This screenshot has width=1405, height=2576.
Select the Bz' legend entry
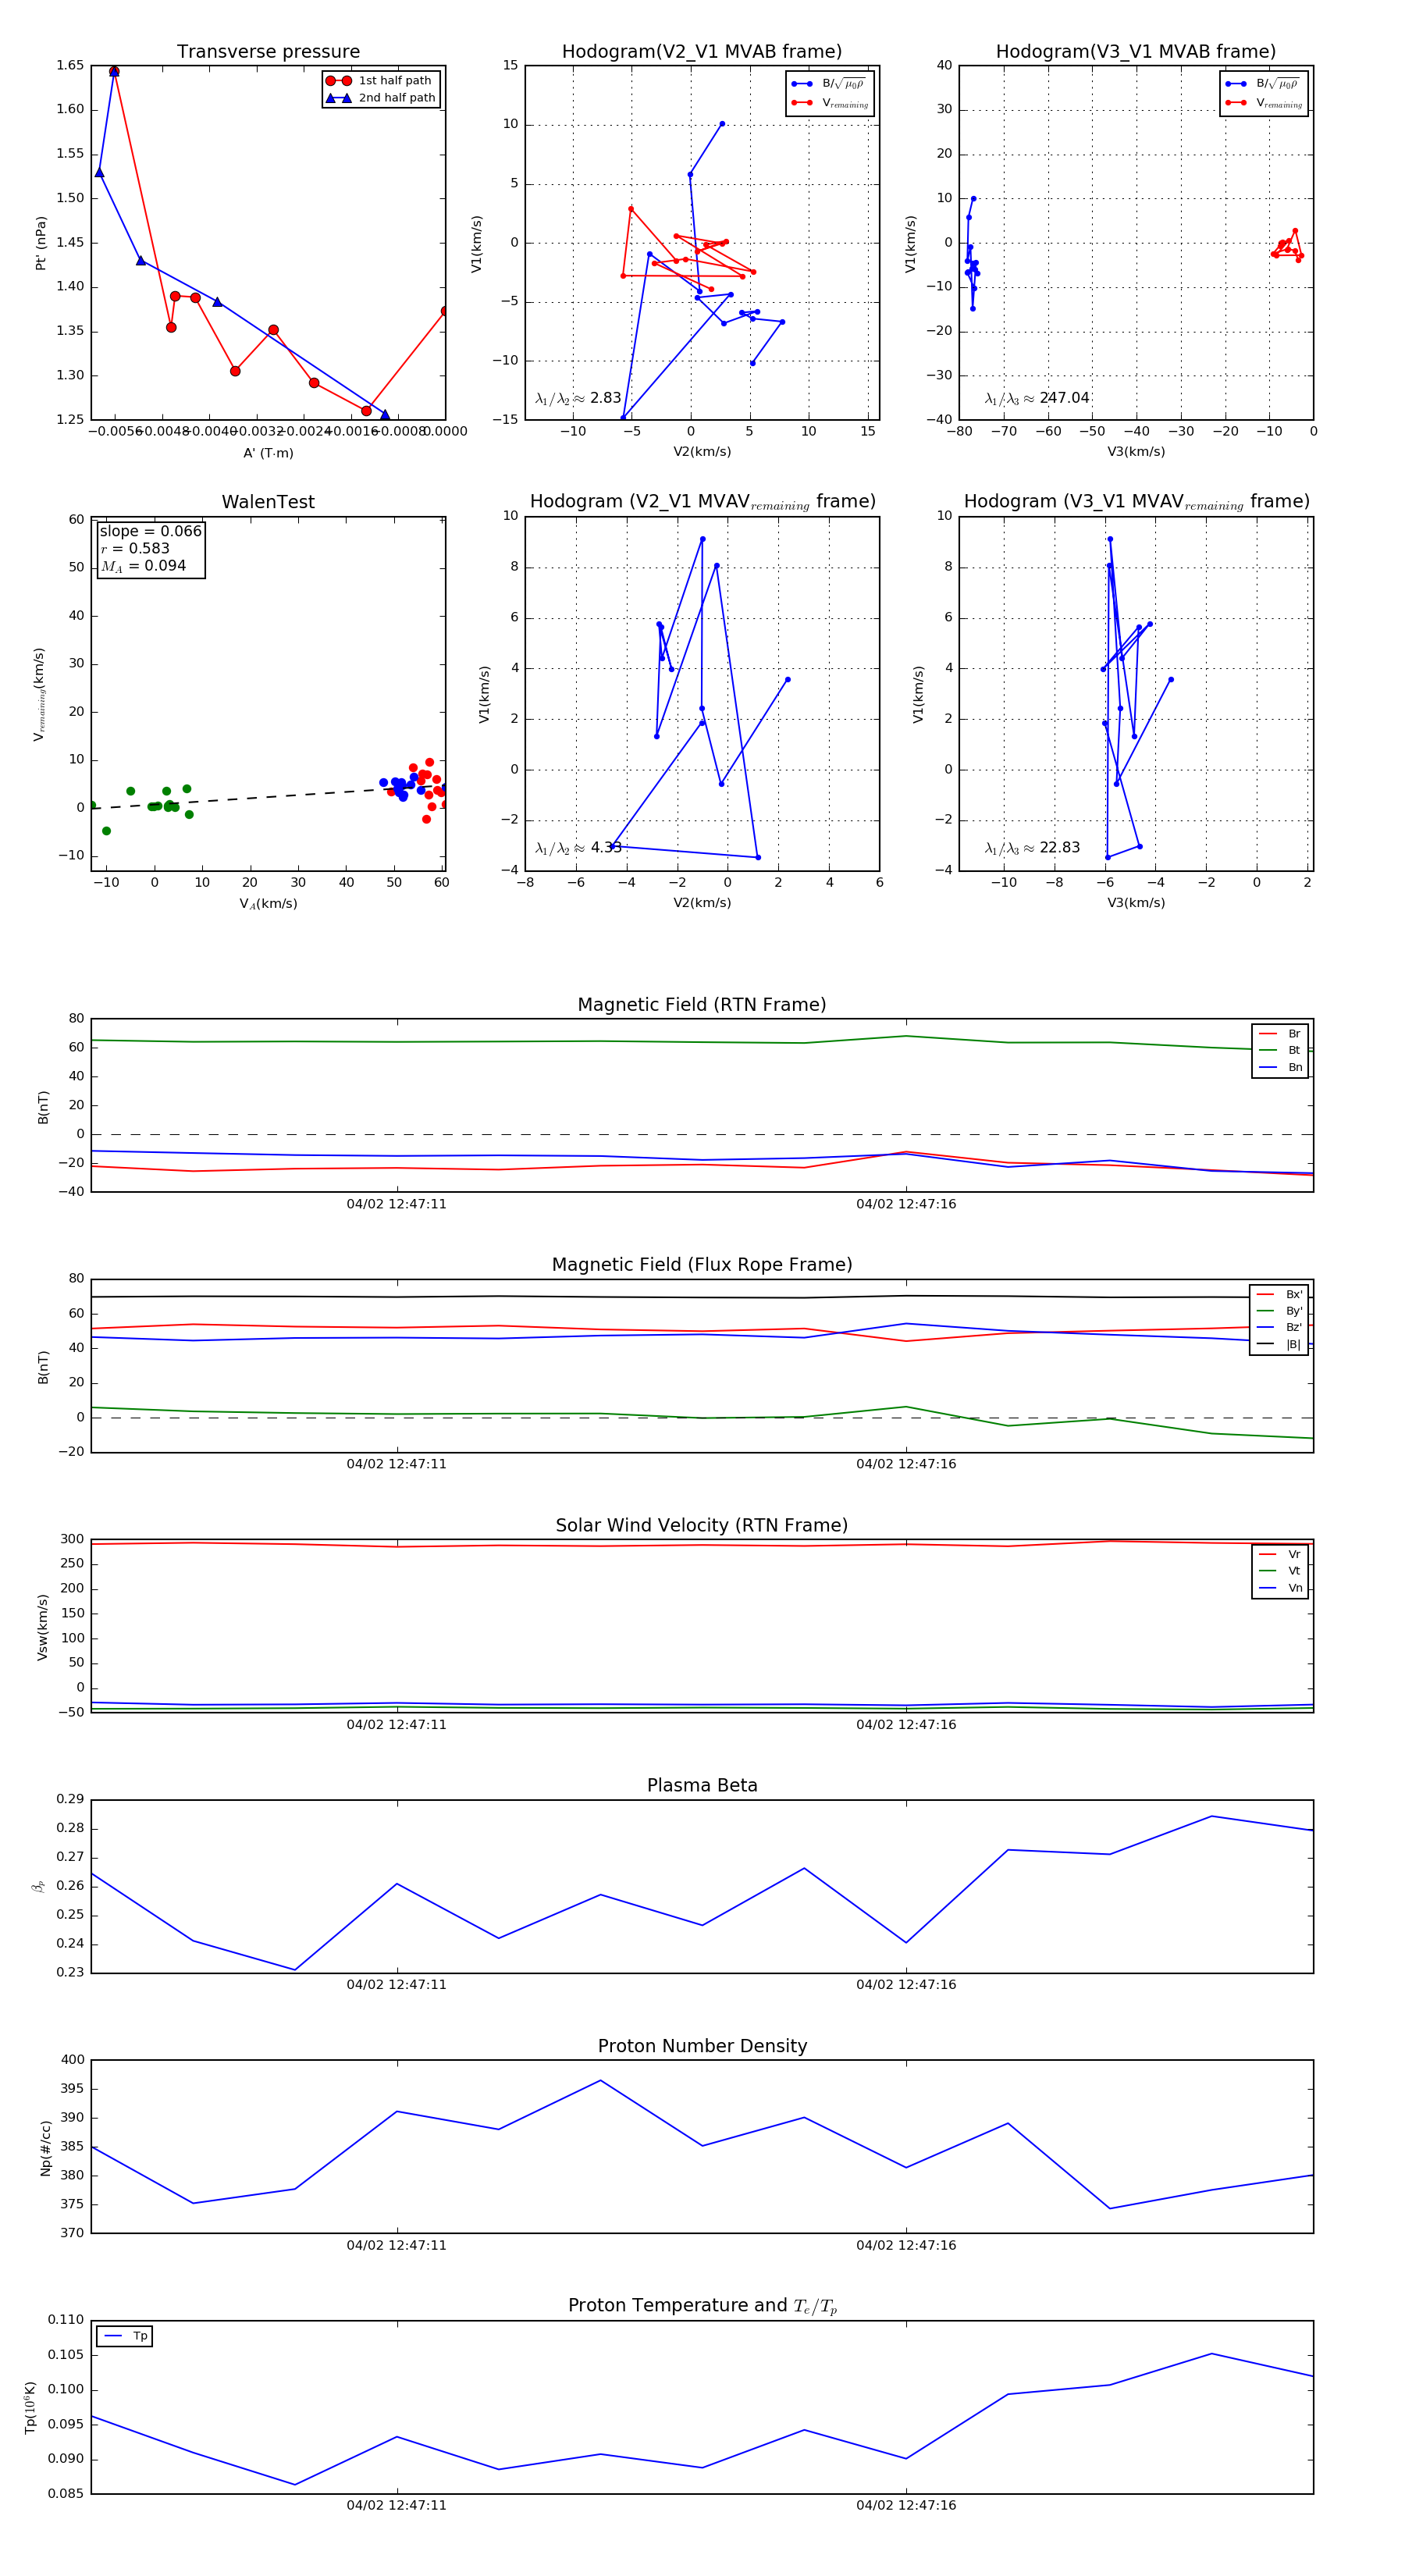(1279, 1327)
